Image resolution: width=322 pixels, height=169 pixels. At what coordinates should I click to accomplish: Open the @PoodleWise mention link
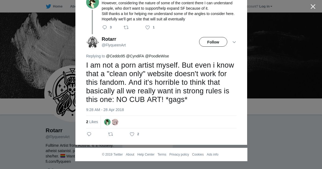[157, 56]
